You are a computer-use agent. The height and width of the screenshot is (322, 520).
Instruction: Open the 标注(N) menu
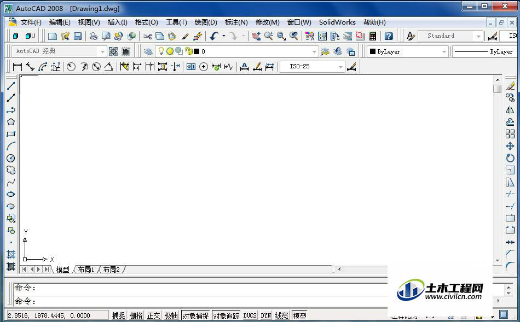point(236,22)
